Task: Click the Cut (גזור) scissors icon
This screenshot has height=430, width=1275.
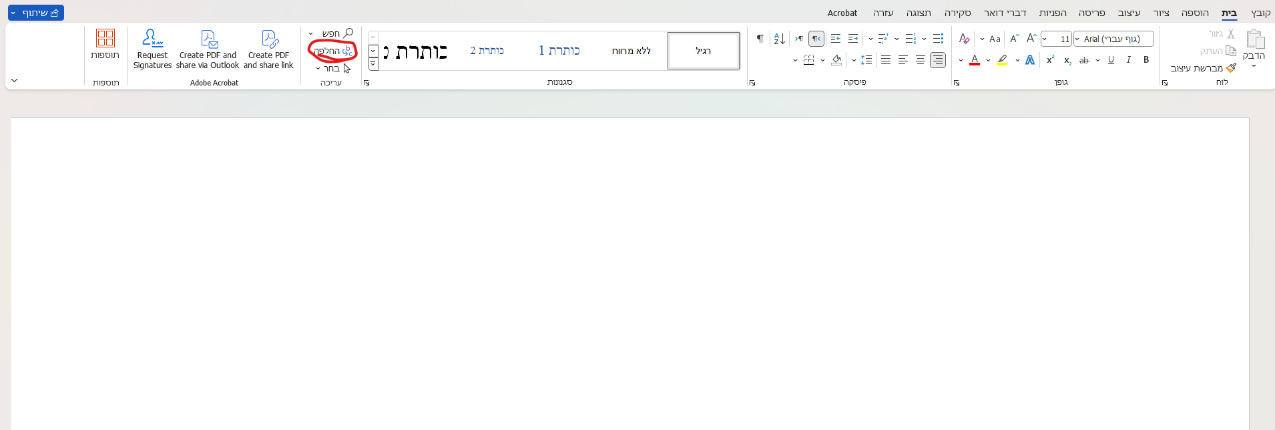Action: pyautogui.click(x=1231, y=33)
